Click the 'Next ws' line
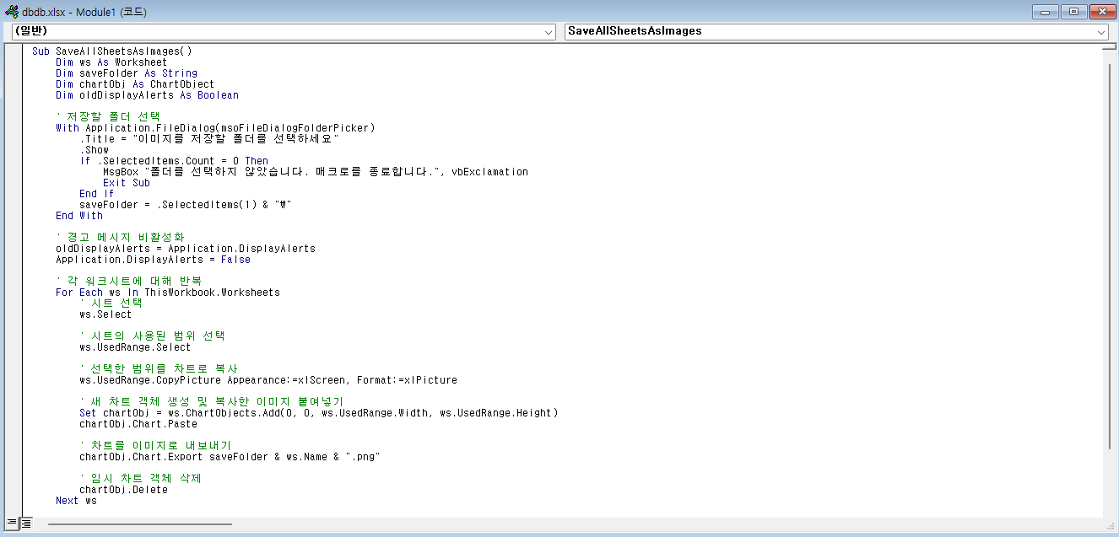This screenshot has height=537, width=1119. click(76, 501)
